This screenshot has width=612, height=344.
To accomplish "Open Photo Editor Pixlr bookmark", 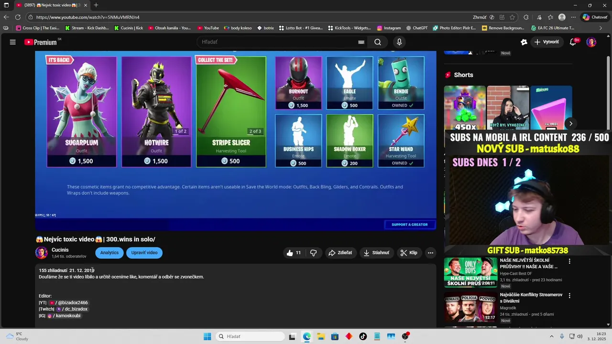I will click(454, 28).
